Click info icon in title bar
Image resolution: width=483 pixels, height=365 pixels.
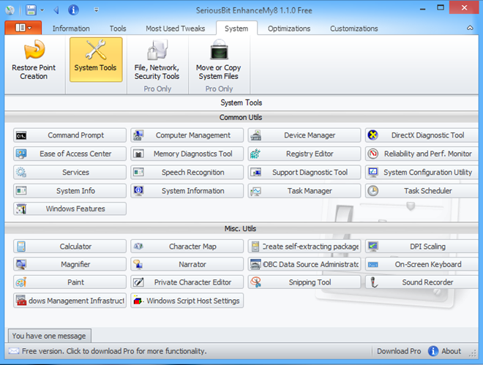[x=73, y=10]
